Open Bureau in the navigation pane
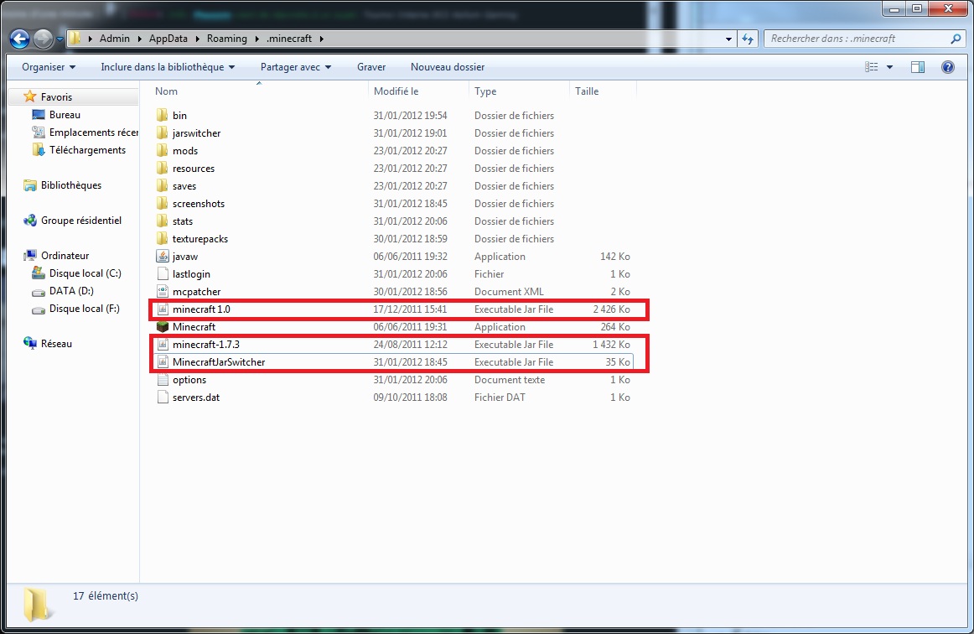The height and width of the screenshot is (634, 974). pyautogui.click(x=65, y=115)
